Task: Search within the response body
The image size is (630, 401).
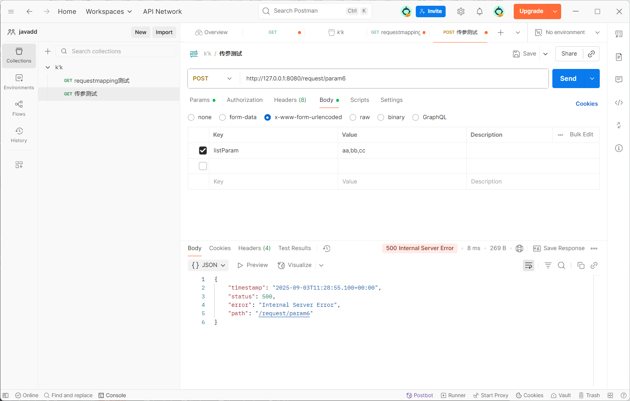Action: tap(562, 265)
